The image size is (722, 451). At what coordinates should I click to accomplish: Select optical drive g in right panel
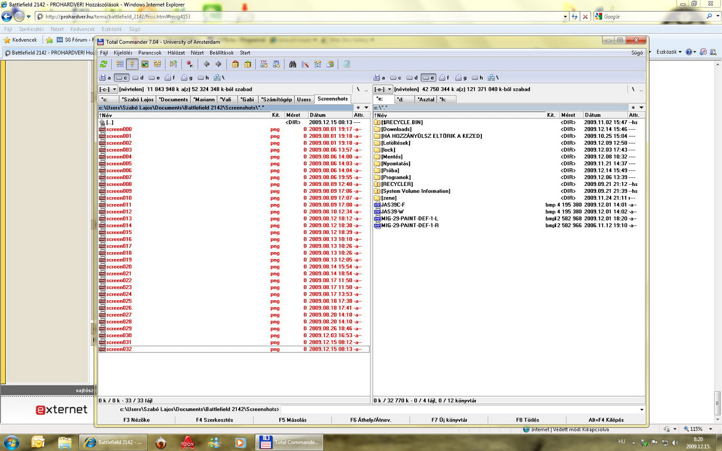[461, 78]
